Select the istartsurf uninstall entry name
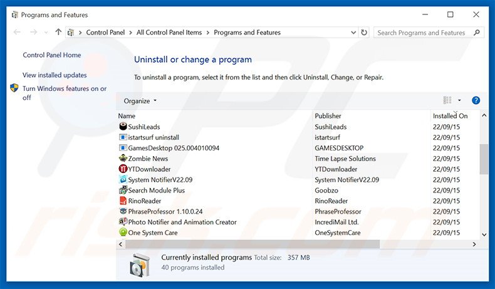495x289 pixels. [x=154, y=137]
